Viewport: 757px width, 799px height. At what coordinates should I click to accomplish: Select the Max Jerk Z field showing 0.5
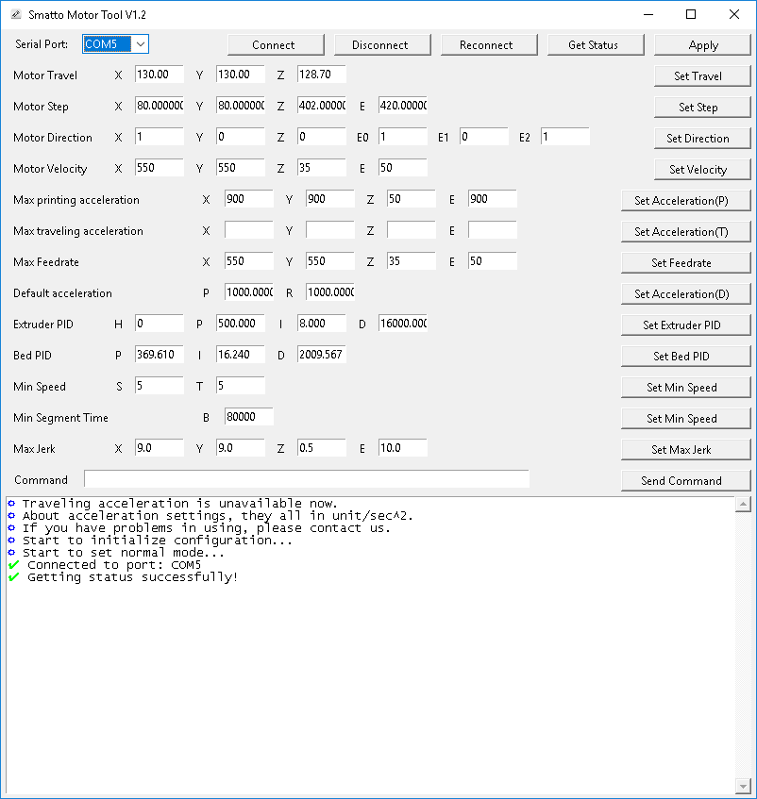(x=322, y=447)
